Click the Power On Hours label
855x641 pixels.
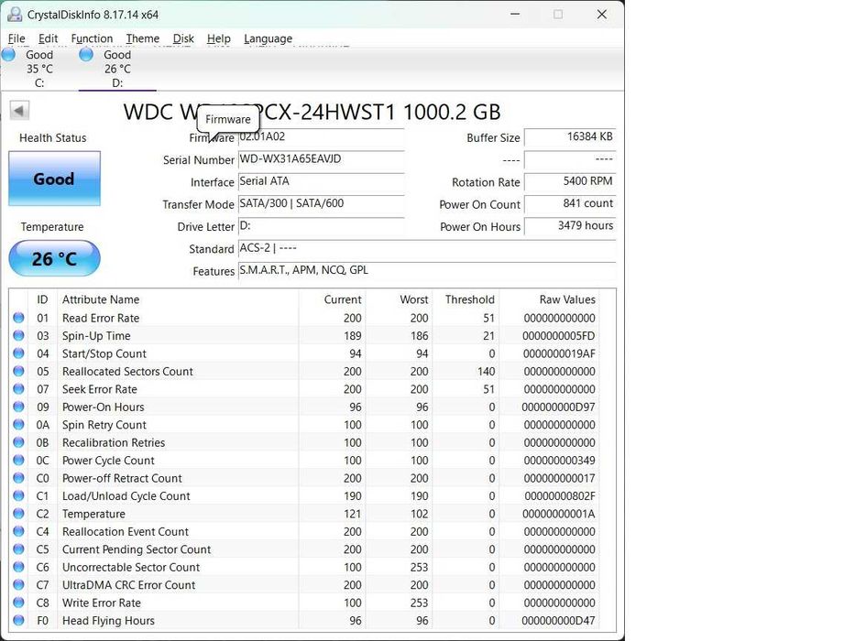point(480,227)
